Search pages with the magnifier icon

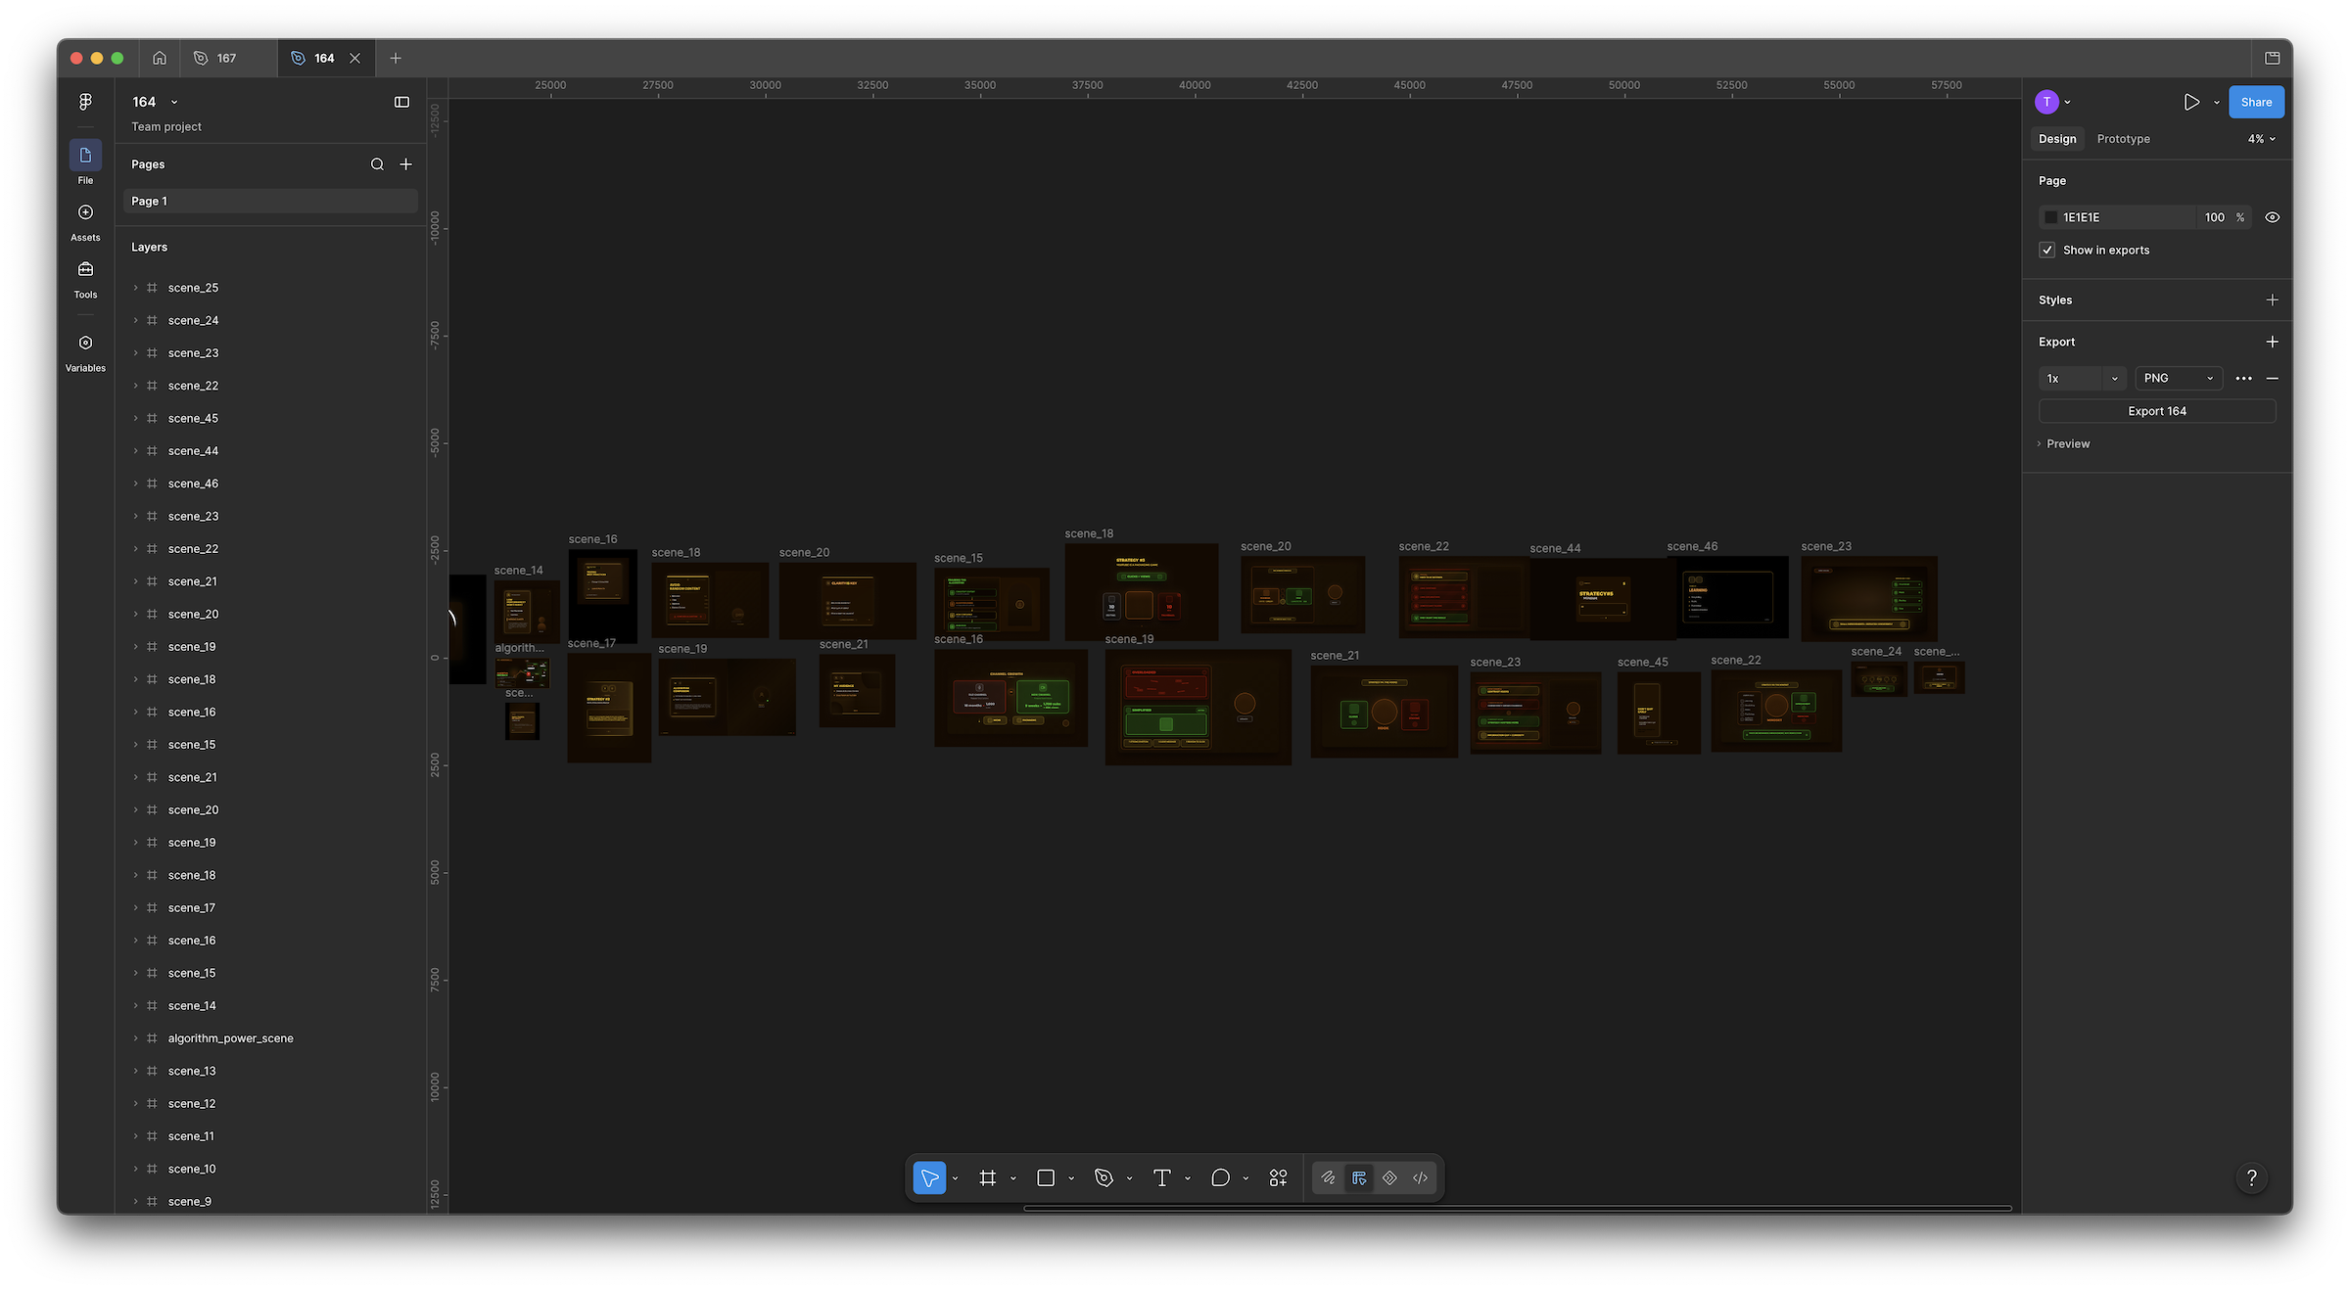click(377, 164)
